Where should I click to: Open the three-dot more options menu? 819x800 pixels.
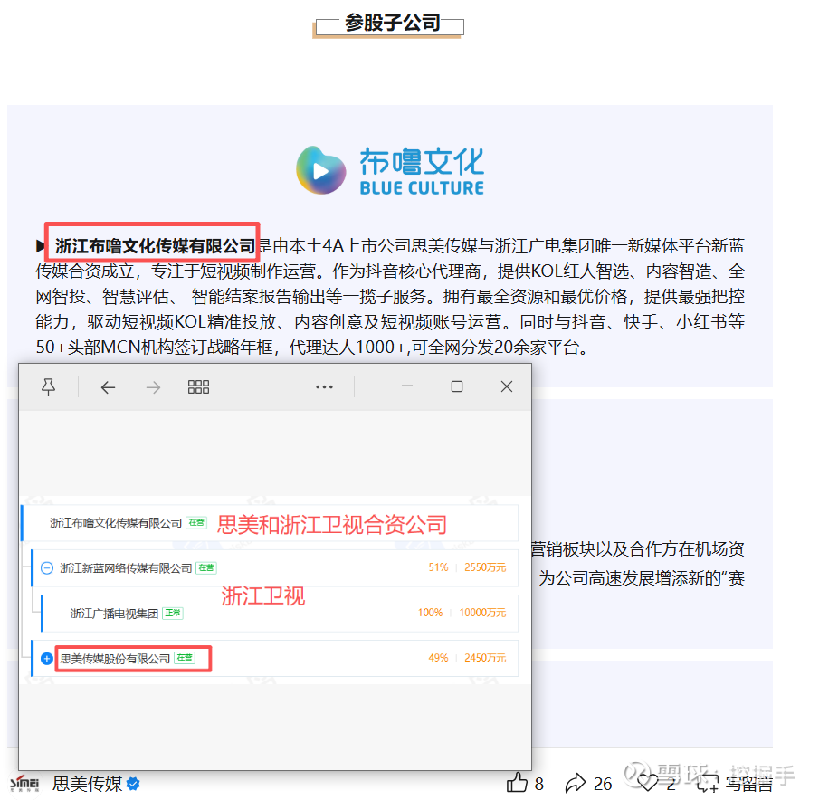point(324,387)
